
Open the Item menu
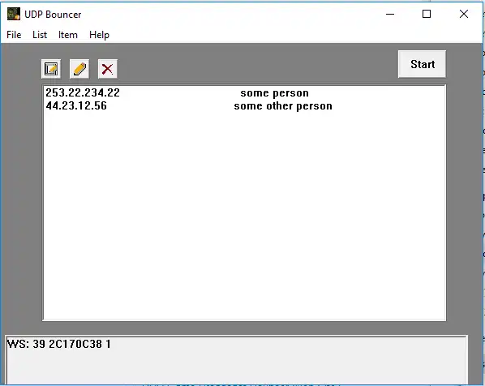pyautogui.click(x=68, y=35)
